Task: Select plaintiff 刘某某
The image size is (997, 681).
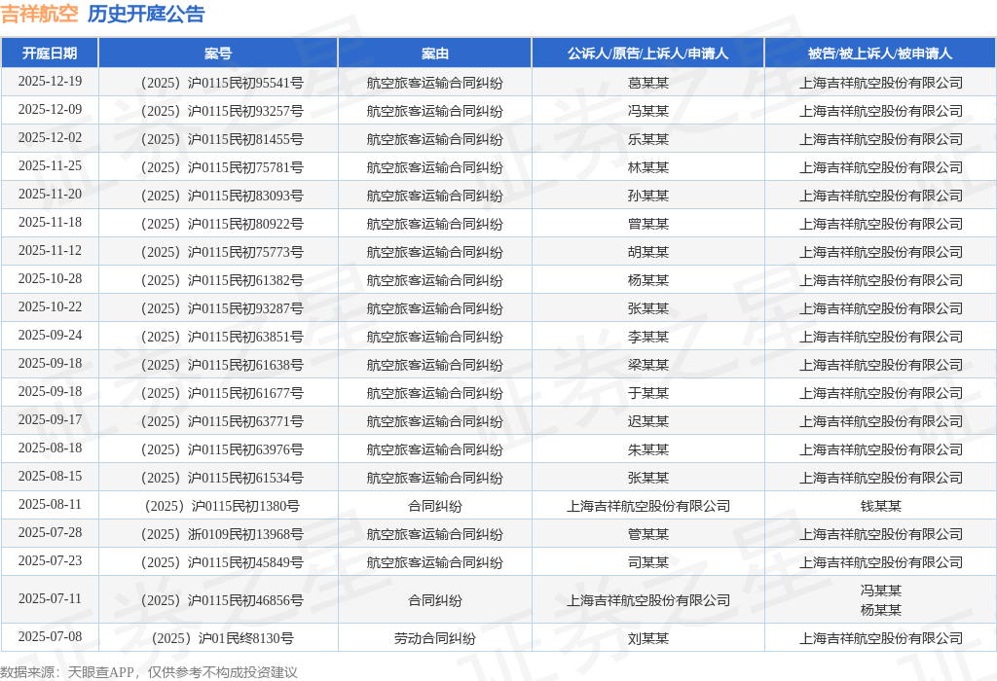Action: (x=647, y=638)
